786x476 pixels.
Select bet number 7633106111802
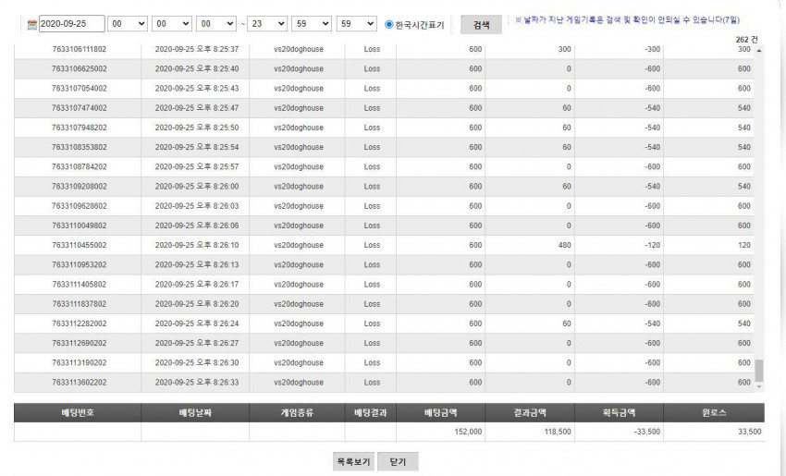click(80, 49)
